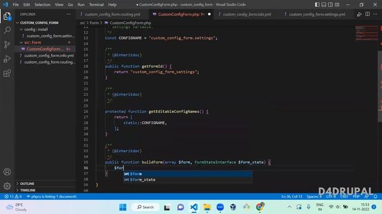Click phpcs linting status item

(52, 197)
